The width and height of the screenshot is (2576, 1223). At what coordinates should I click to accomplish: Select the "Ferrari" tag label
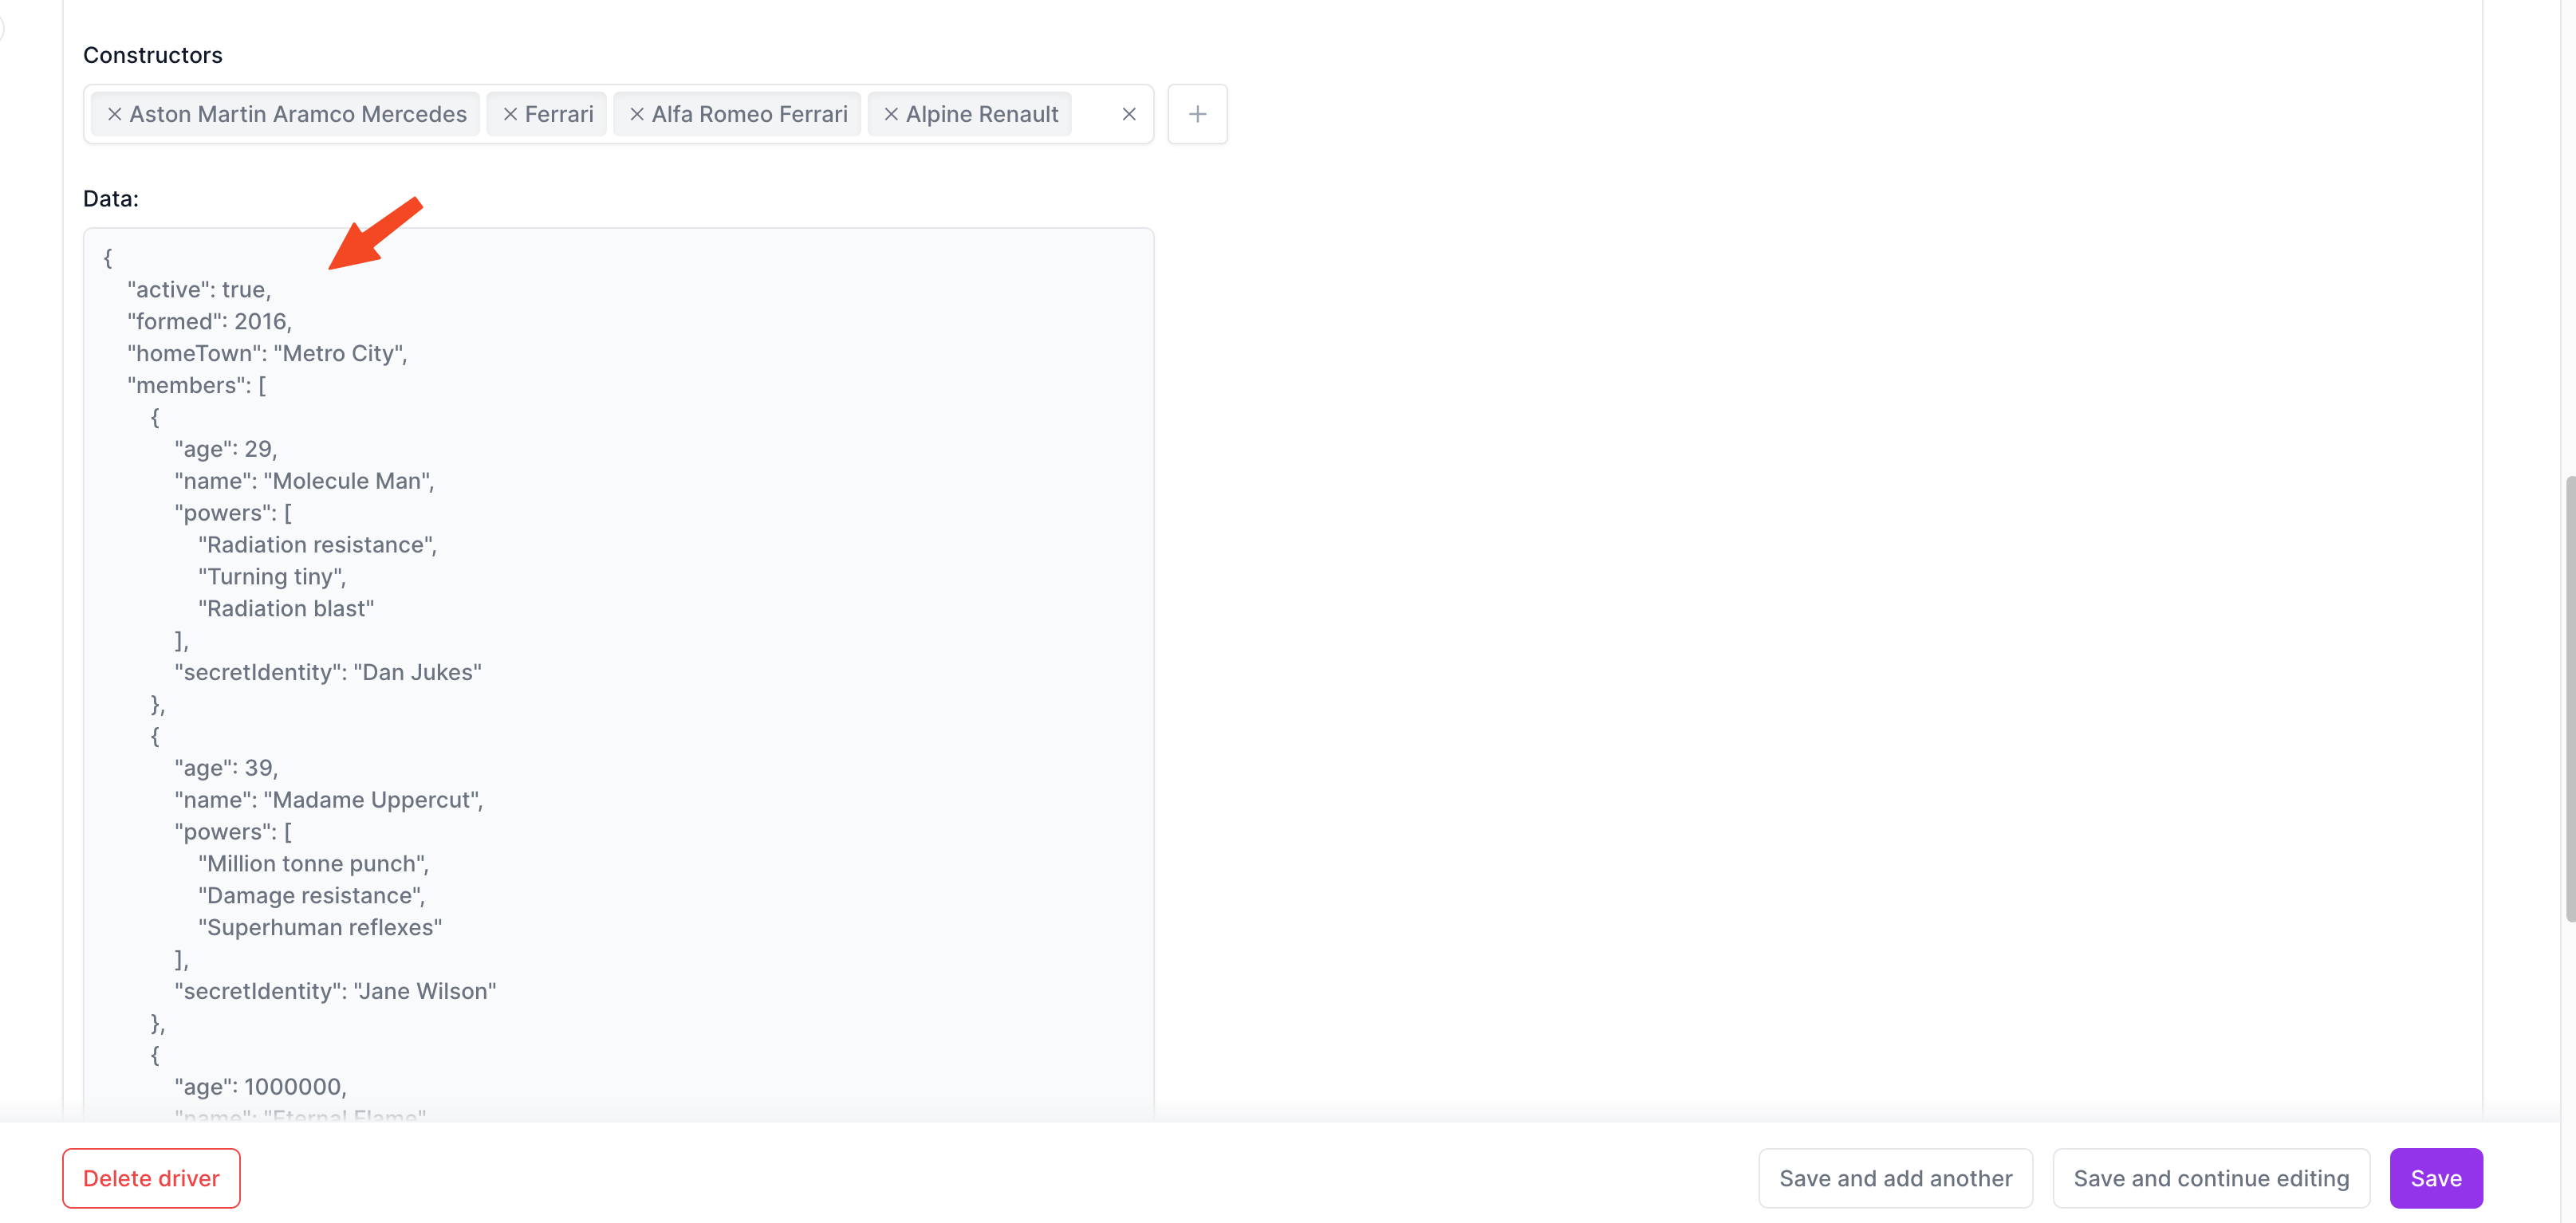tap(560, 113)
